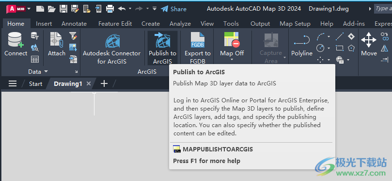The height and width of the screenshot is (181, 392).
Task: Expand the Circle tool dropdown
Action: coord(329,48)
